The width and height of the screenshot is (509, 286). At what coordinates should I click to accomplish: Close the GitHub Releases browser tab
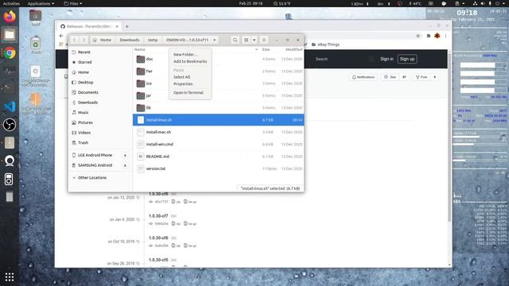click(117, 26)
